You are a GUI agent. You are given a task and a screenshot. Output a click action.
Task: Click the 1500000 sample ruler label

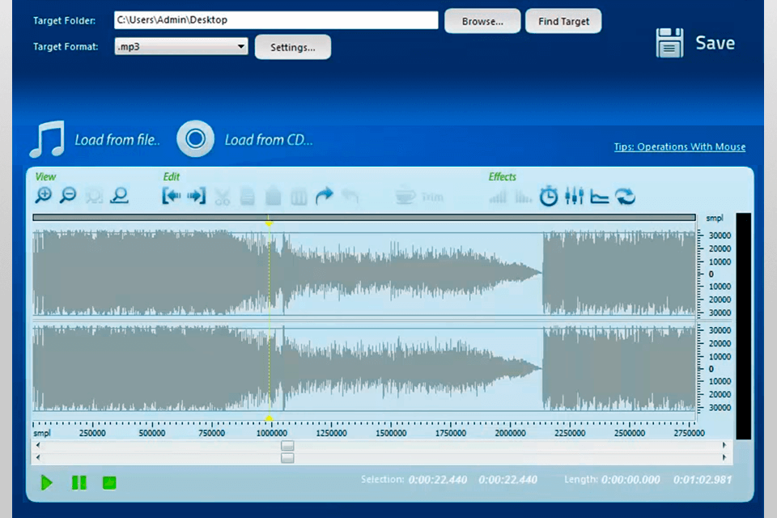click(x=391, y=433)
